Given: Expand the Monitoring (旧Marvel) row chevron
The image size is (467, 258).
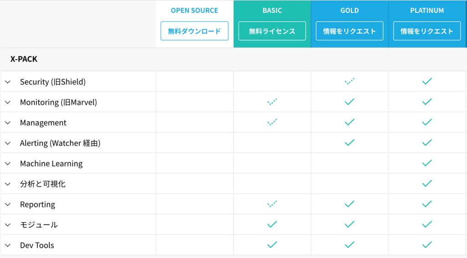Looking at the screenshot, I should [x=8, y=103].
